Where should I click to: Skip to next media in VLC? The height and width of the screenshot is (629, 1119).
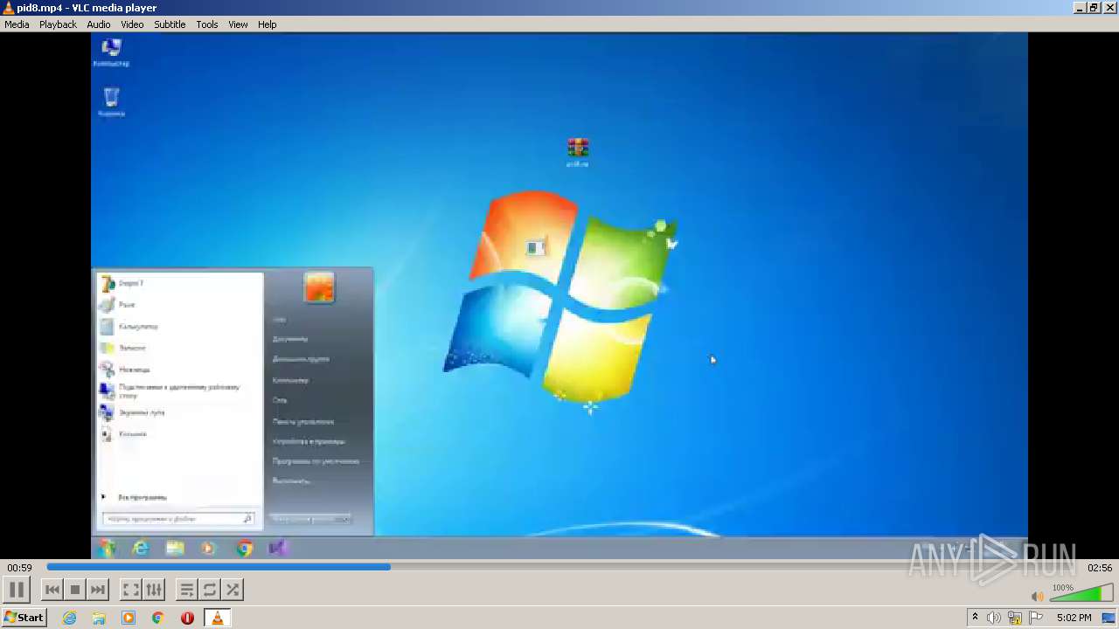[x=98, y=590]
